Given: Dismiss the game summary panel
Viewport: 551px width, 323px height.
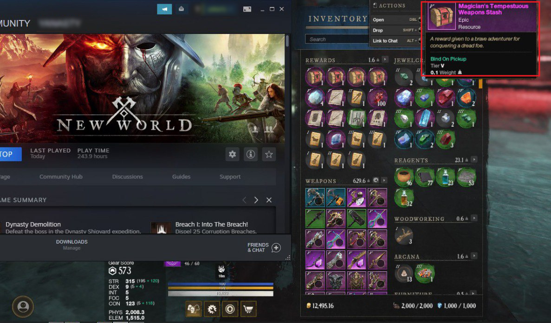Looking at the screenshot, I should point(269,200).
